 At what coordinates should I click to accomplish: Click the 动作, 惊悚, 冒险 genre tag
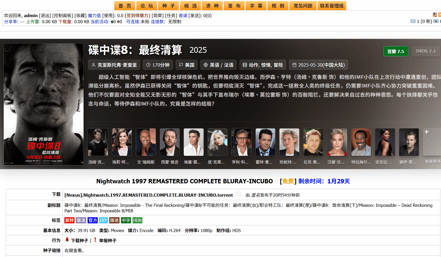pyautogui.click(x=263, y=65)
